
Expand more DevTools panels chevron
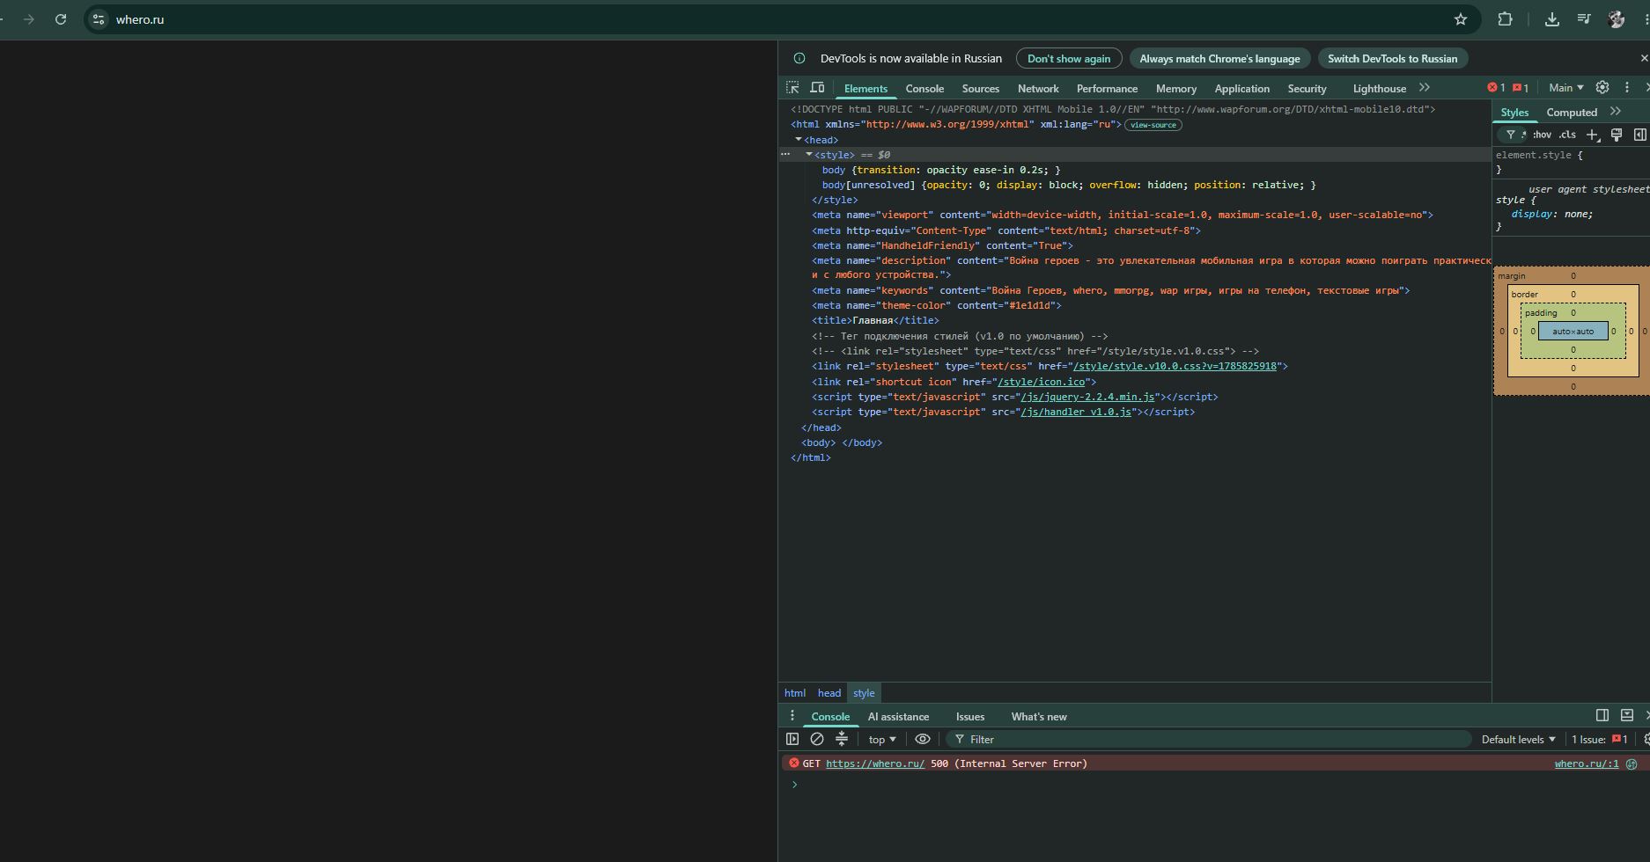coord(1425,88)
